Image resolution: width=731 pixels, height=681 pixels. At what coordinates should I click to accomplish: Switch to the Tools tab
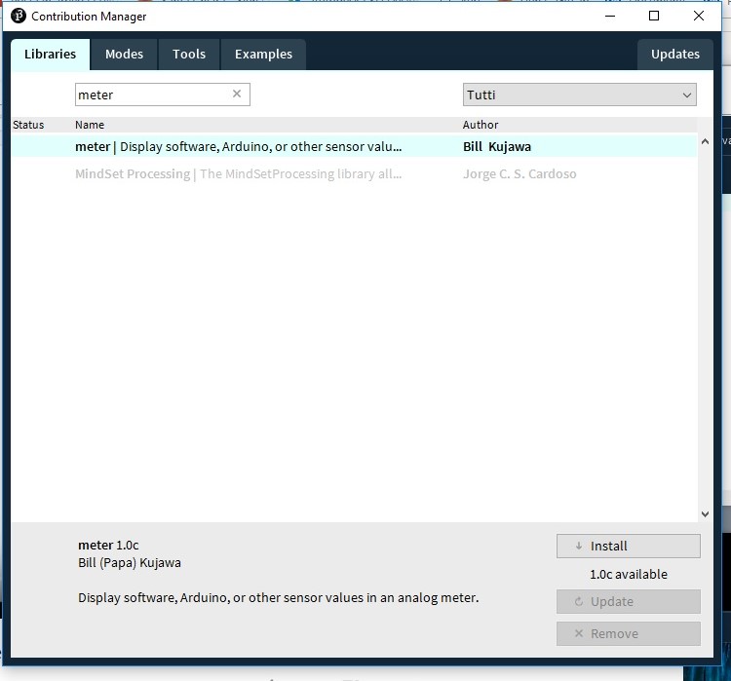pos(189,55)
